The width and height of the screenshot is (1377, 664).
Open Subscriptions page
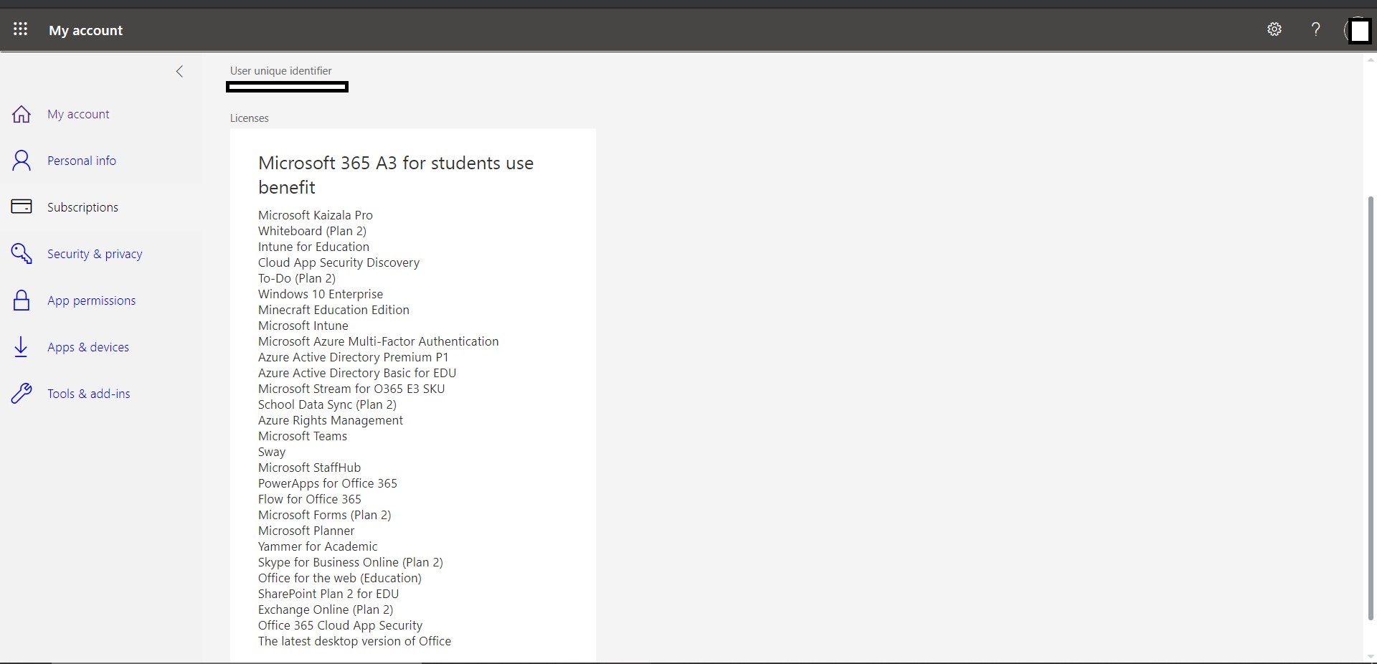pyautogui.click(x=82, y=207)
